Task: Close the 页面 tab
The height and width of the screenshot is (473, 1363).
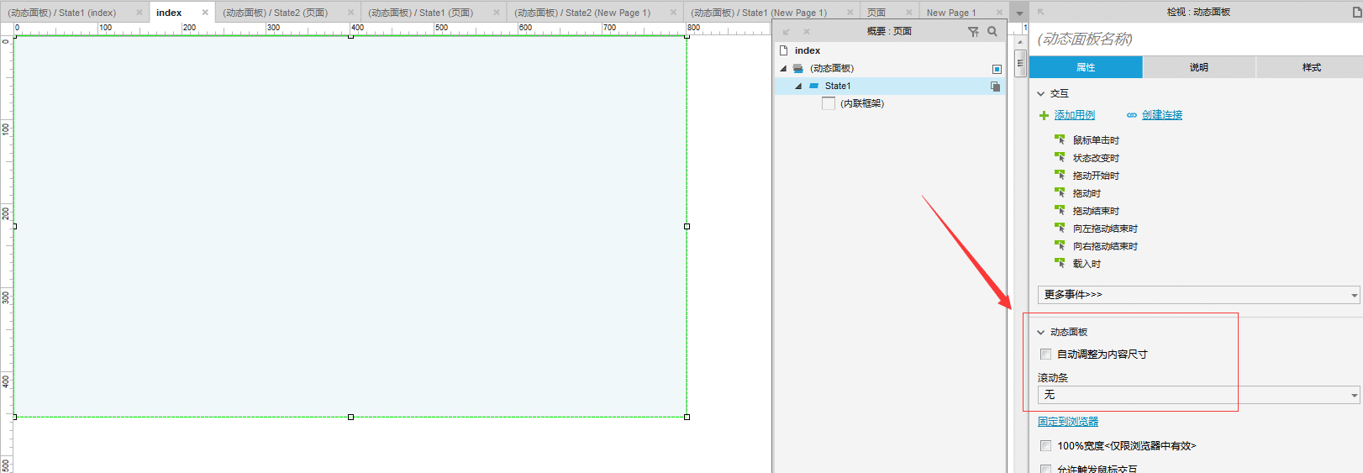Action: coord(909,13)
